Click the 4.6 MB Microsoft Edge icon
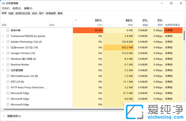The height and width of the screenshot is (121, 186). (8, 99)
